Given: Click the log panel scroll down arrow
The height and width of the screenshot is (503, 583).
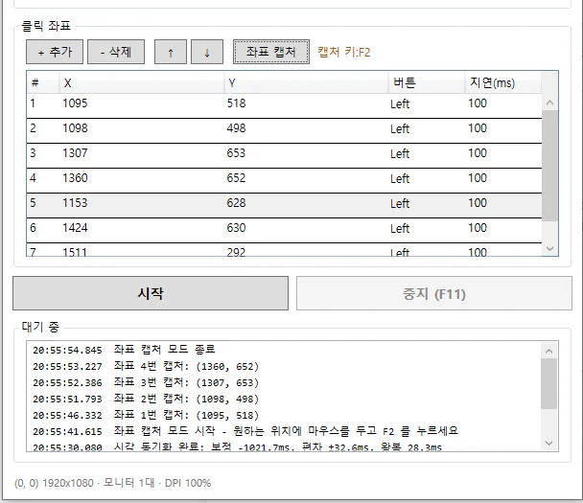Looking at the screenshot, I should click(549, 443).
